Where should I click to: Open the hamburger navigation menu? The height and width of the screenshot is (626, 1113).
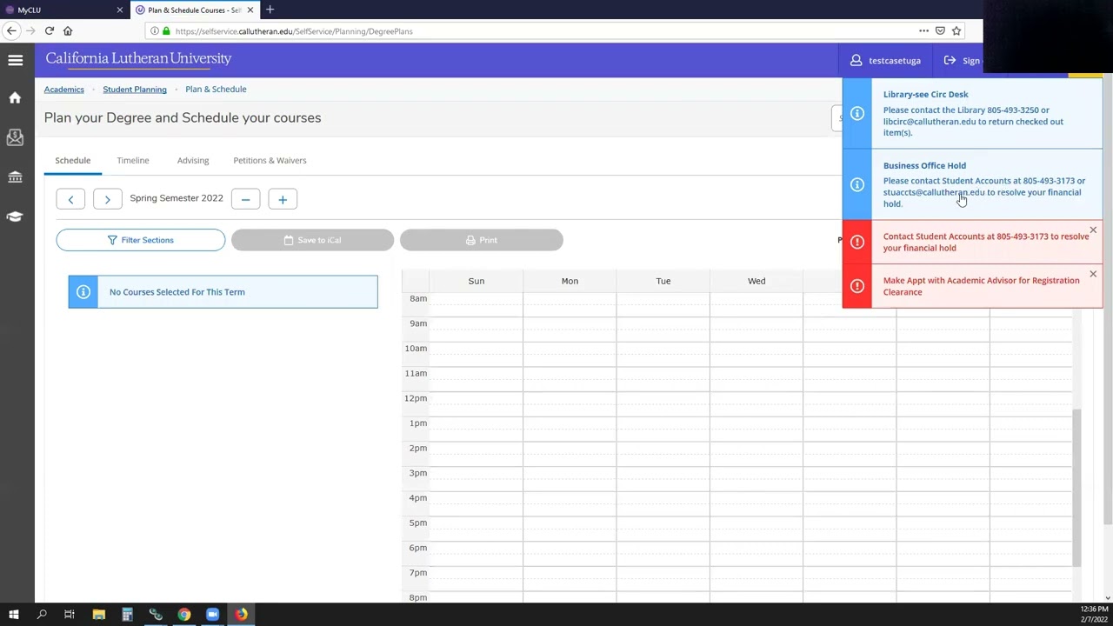[x=16, y=60]
